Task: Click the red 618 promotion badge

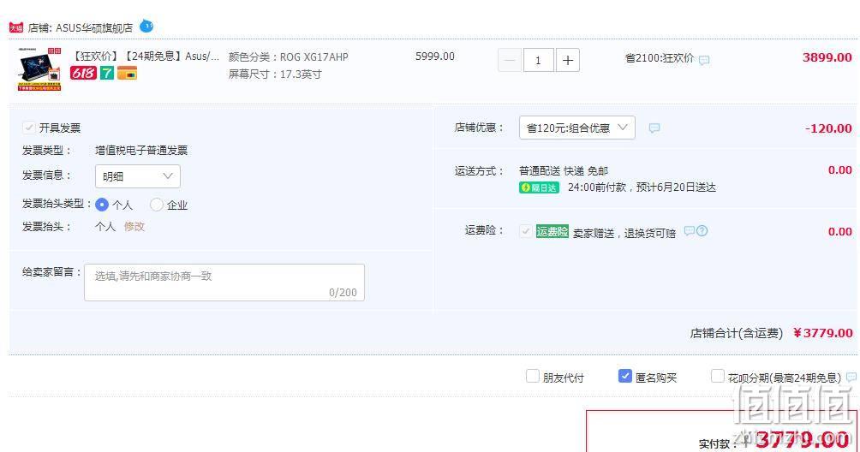Action: (x=83, y=73)
